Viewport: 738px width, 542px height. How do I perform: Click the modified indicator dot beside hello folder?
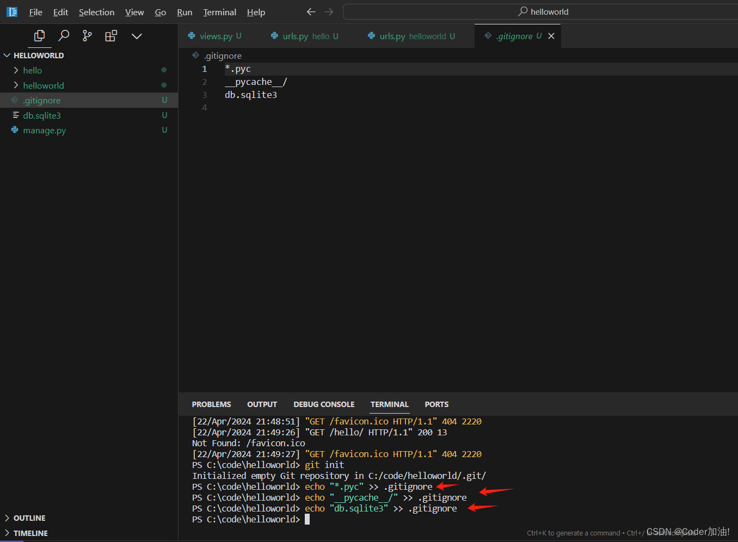point(164,70)
